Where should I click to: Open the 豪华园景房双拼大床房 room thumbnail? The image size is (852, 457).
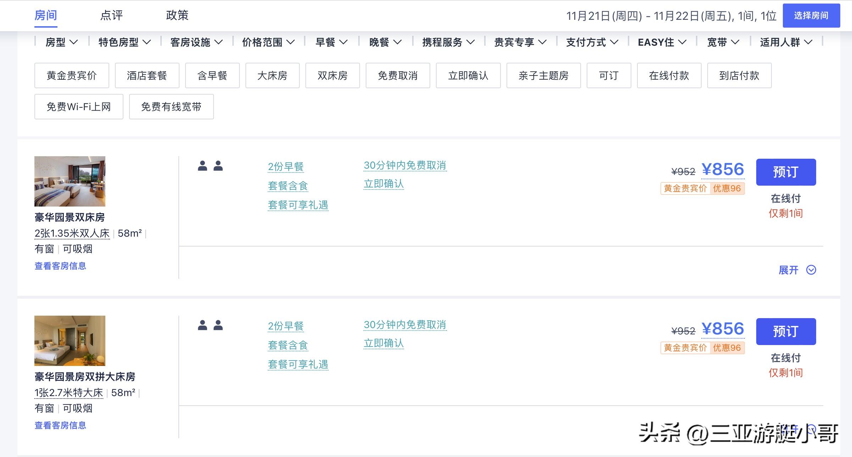pyautogui.click(x=70, y=341)
